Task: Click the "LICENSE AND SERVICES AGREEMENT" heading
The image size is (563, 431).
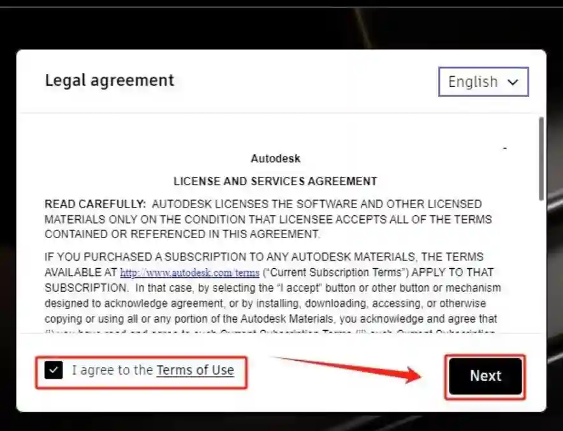Action: (x=275, y=181)
